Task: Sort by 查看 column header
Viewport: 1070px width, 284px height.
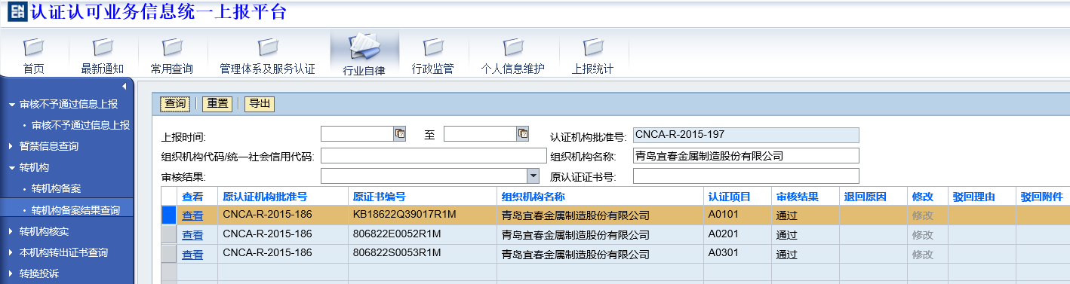Action: (192, 197)
